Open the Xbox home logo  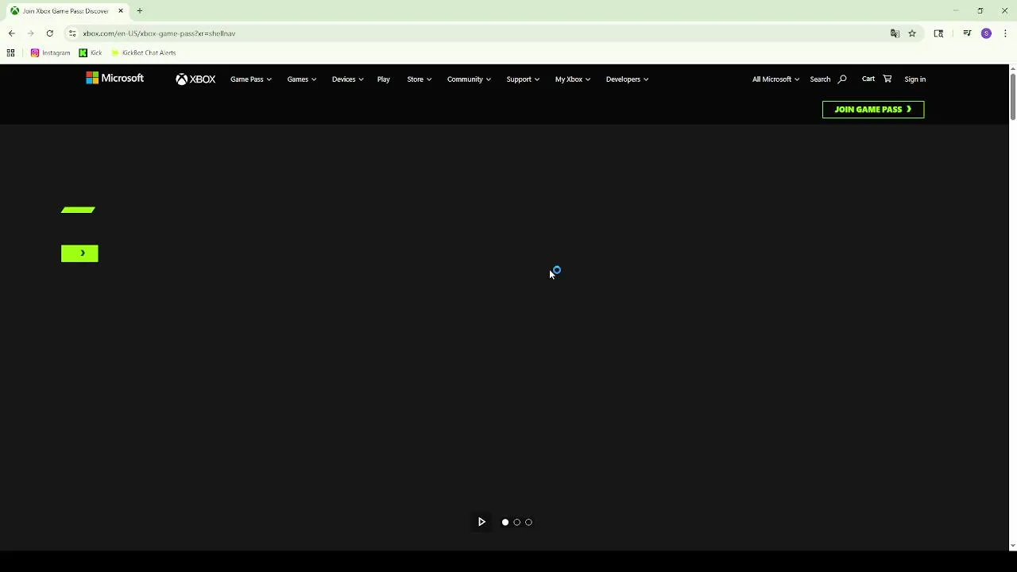click(195, 79)
